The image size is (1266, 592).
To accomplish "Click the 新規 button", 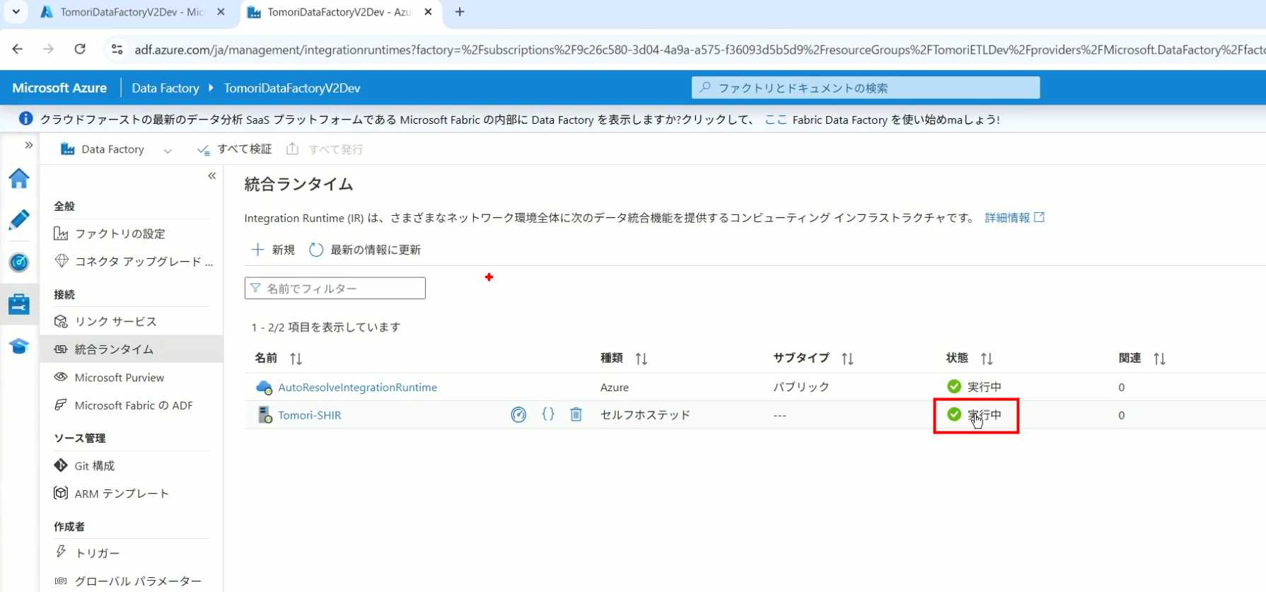I will tap(273, 250).
